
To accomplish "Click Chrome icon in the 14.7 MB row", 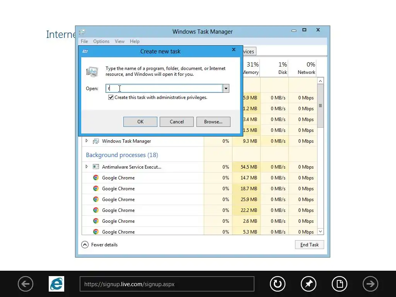I will pyautogui.click(x=96, y=178).
